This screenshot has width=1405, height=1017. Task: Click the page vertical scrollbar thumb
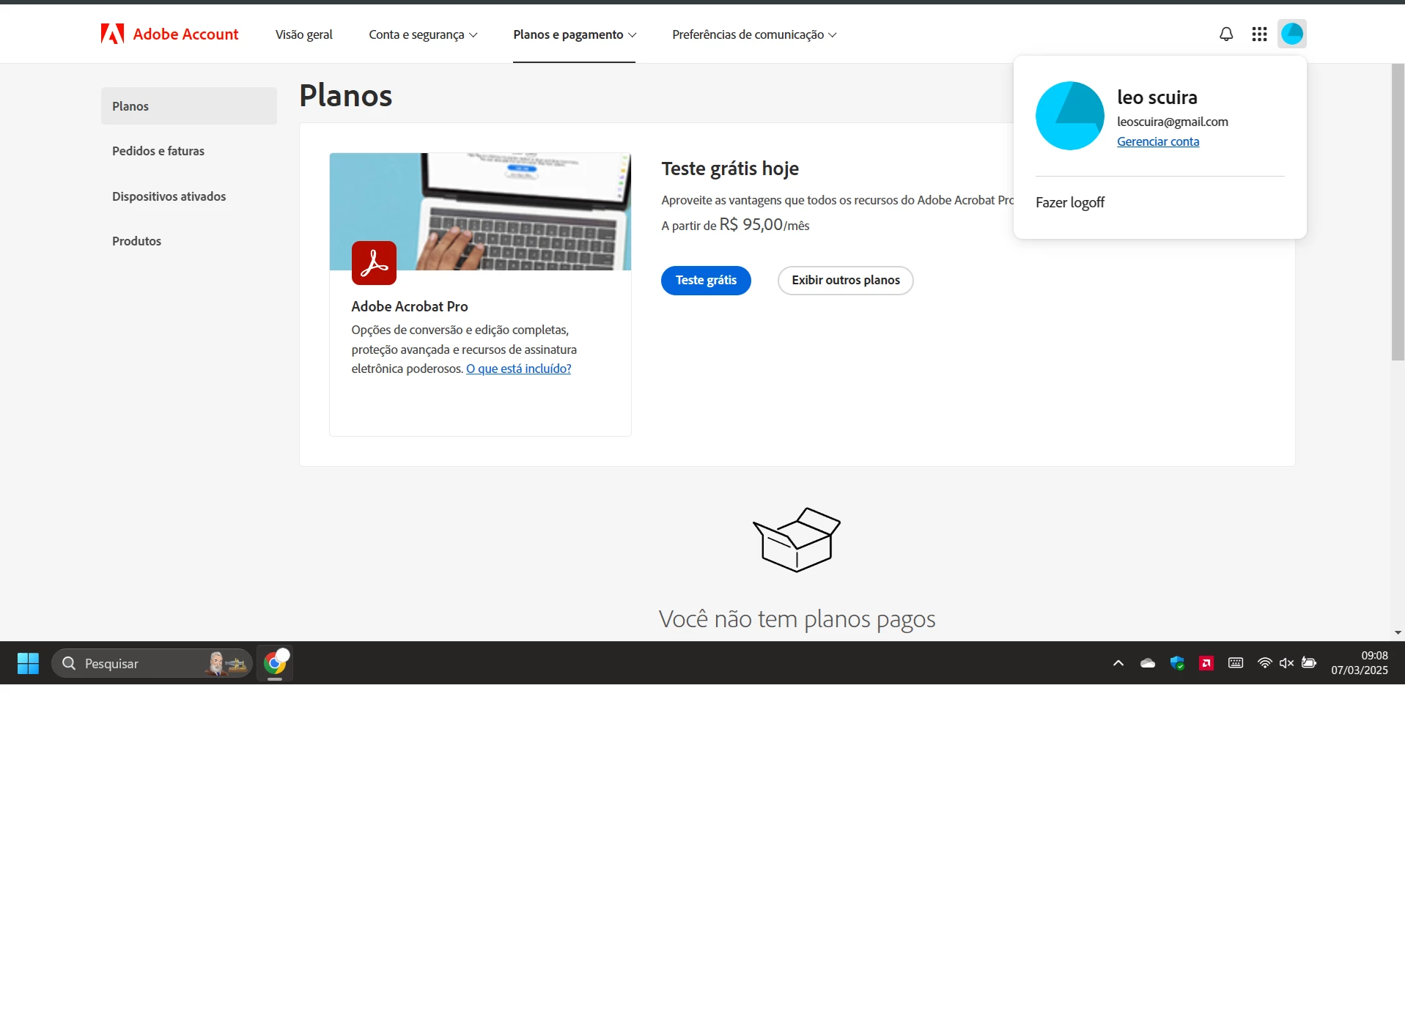[1398, 212]
